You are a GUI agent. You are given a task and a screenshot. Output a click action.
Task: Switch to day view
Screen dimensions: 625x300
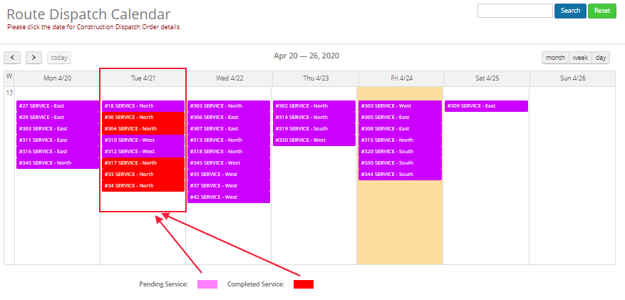601,58
